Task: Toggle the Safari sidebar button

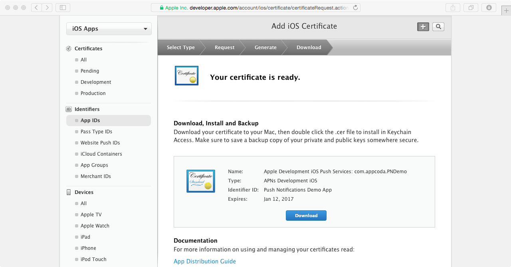Action: [x=63, y=8]
